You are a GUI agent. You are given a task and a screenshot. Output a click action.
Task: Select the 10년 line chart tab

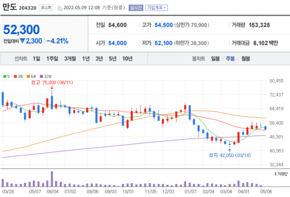pos(127,59)
